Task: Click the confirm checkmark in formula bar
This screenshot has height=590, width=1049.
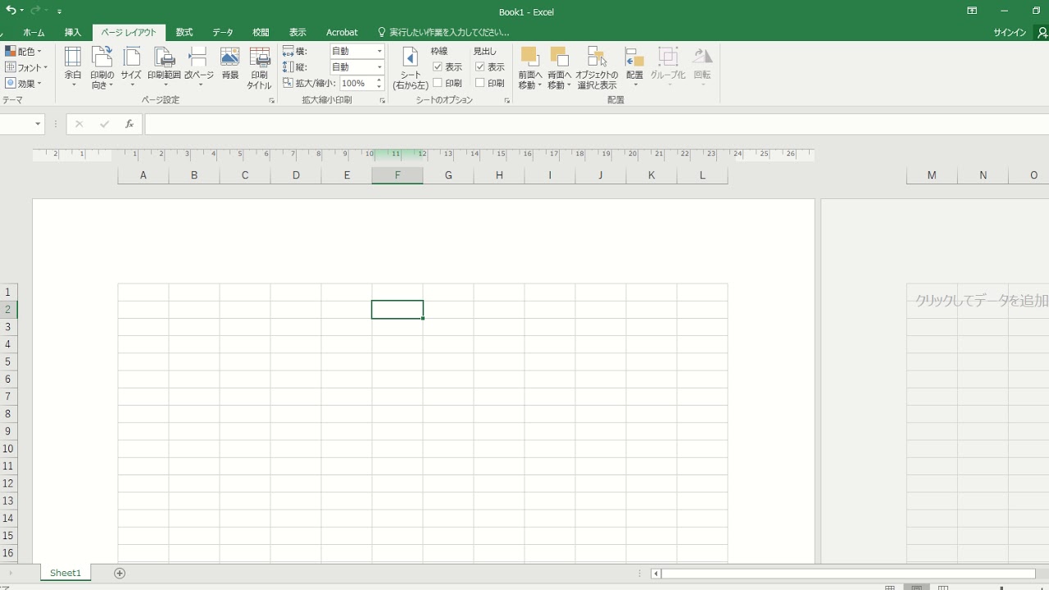Action: (x=104, y=124)
